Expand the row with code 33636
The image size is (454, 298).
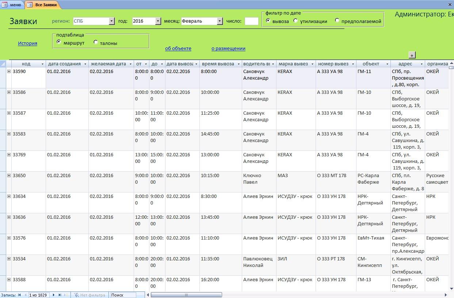coord(9,217)
